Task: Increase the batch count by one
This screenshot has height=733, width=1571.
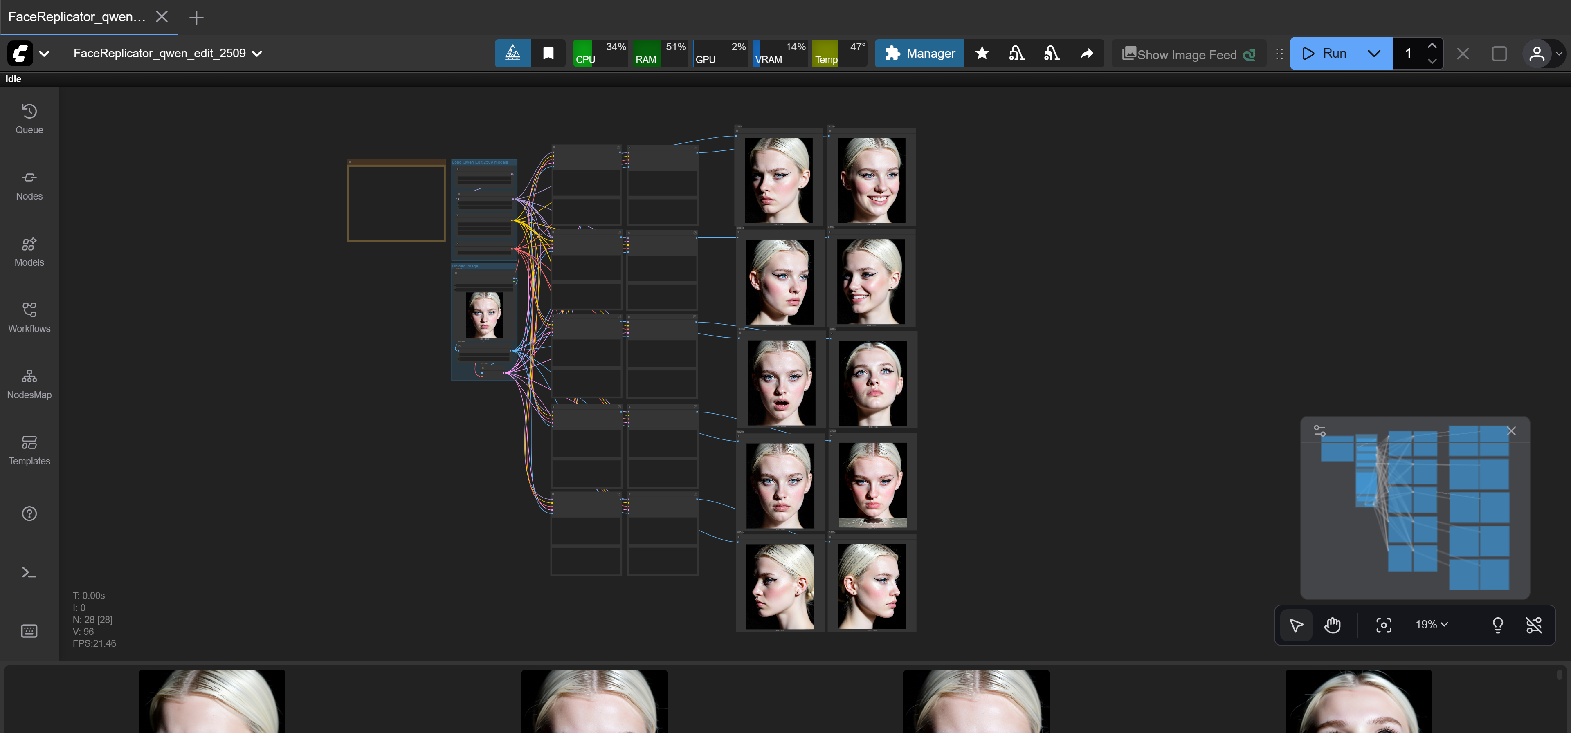Action: (1432, 46)
